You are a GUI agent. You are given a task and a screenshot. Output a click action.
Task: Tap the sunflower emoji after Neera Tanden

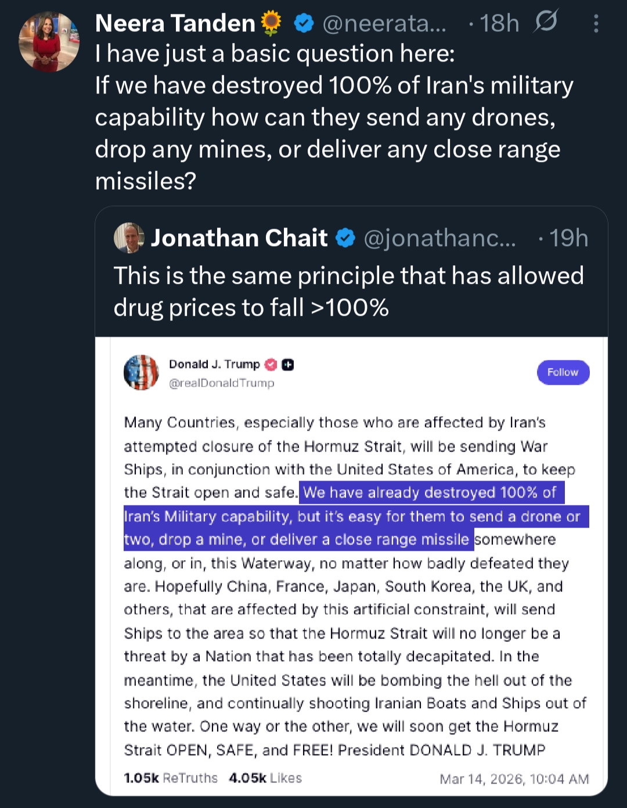(271, 23)
